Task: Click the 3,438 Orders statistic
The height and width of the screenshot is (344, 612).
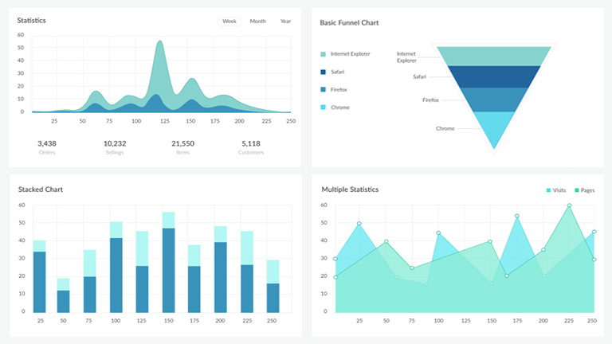Action: tap(48, 147)
